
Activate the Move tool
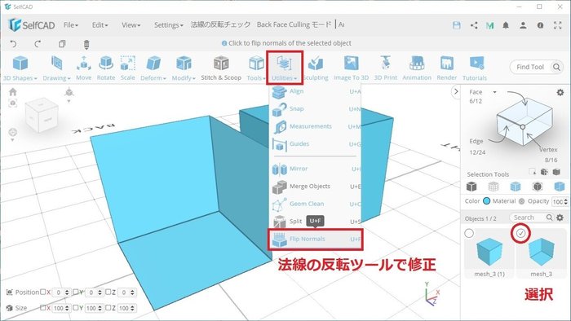pyautogui.click(x=84, y=68)
